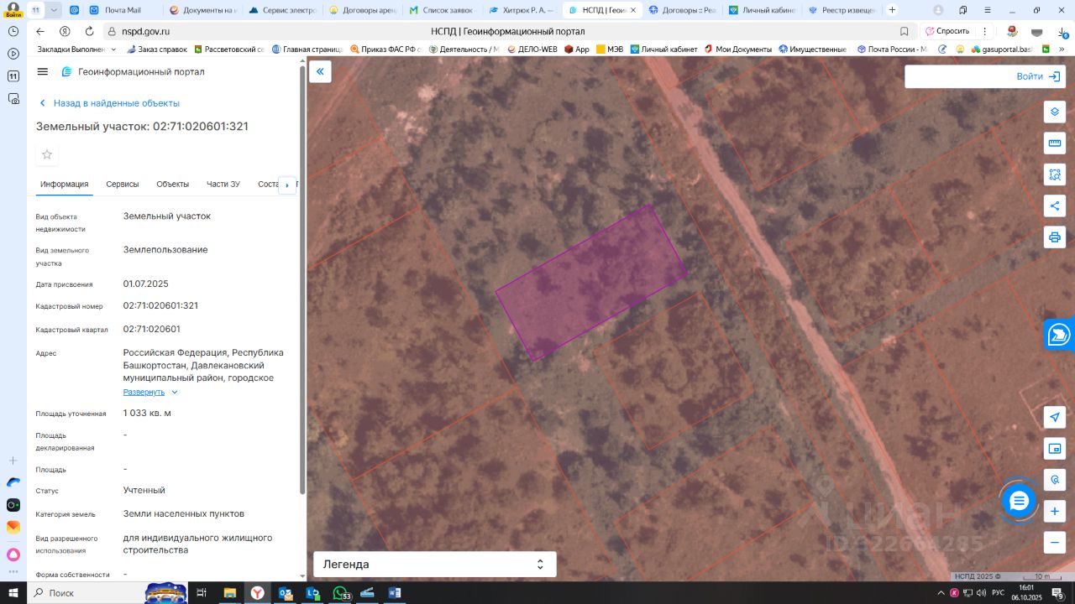Viewport: 1075px width, 604px height.
Task: Select the area value 1 033 кв. м
Action: [147, 413]
